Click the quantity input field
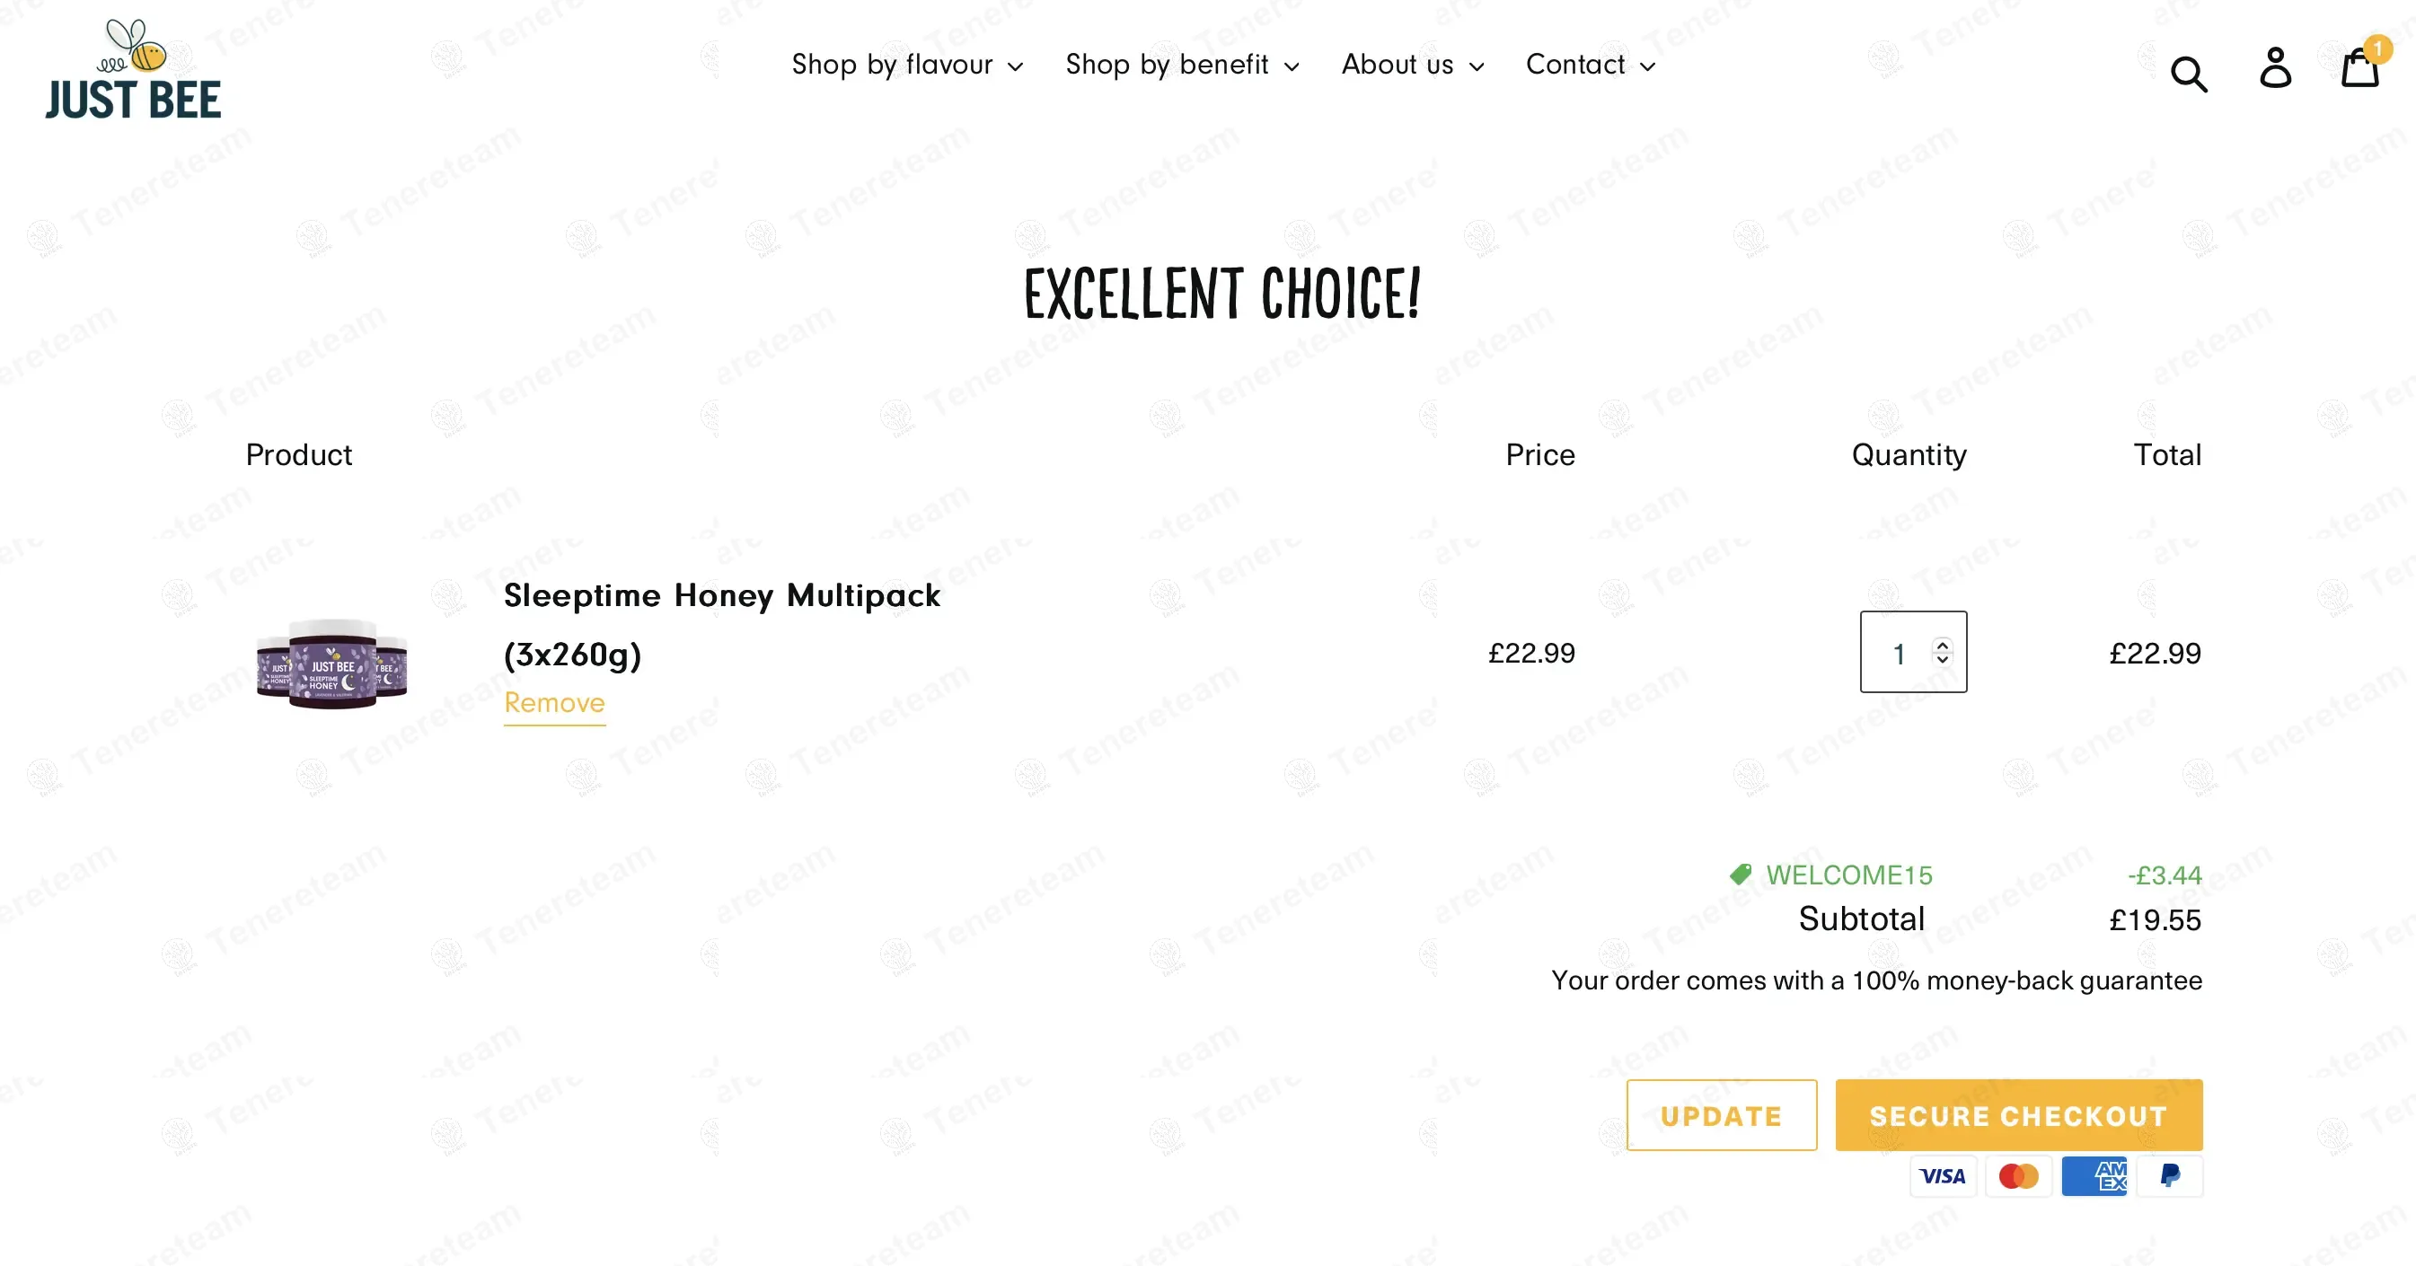 coord(1899,653)
